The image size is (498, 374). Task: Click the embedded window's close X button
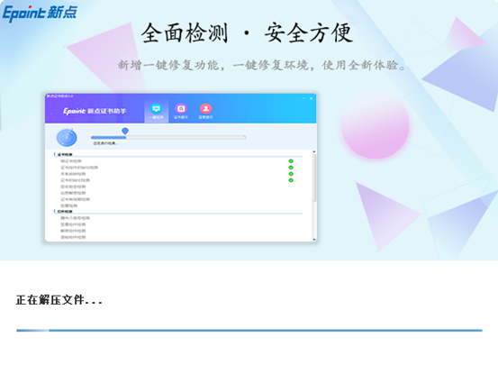pos(311,98)
